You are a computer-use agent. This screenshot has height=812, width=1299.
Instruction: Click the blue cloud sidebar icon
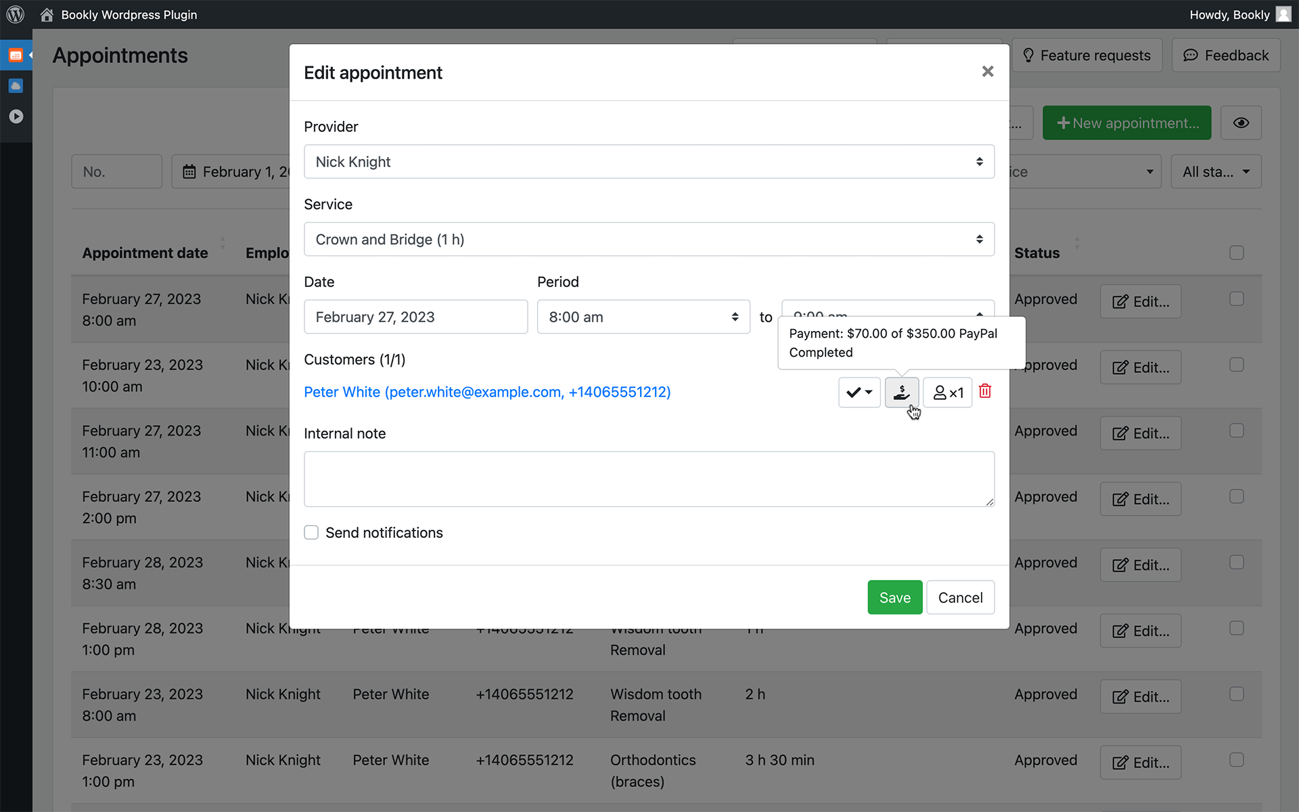(x=16, y=86)
